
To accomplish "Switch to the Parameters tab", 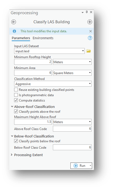I will 21,38.
